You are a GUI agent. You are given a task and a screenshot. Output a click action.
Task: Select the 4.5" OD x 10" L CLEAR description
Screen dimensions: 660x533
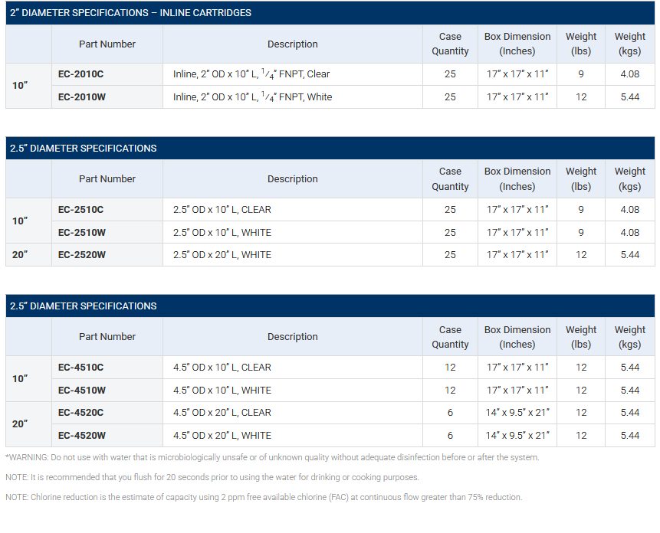(x=222, y=368)
